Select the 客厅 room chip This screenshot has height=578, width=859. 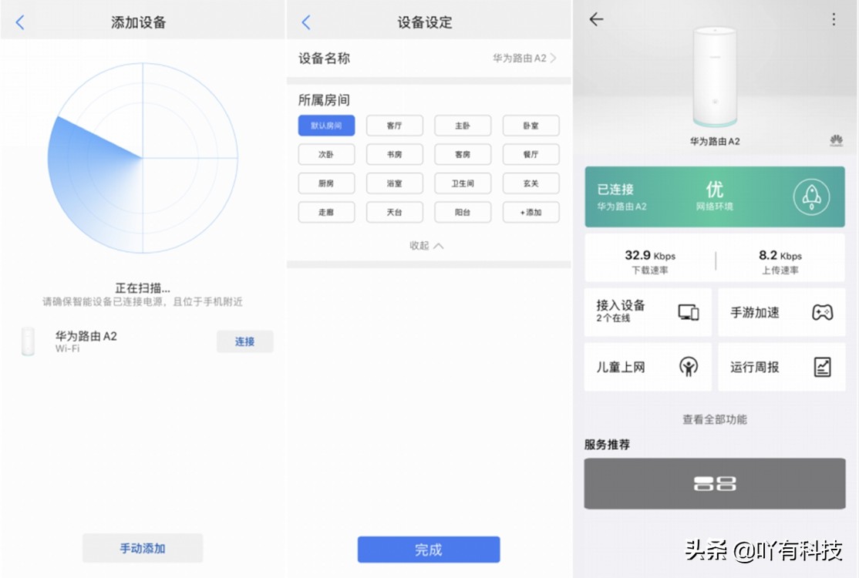(x=394, y=125)
